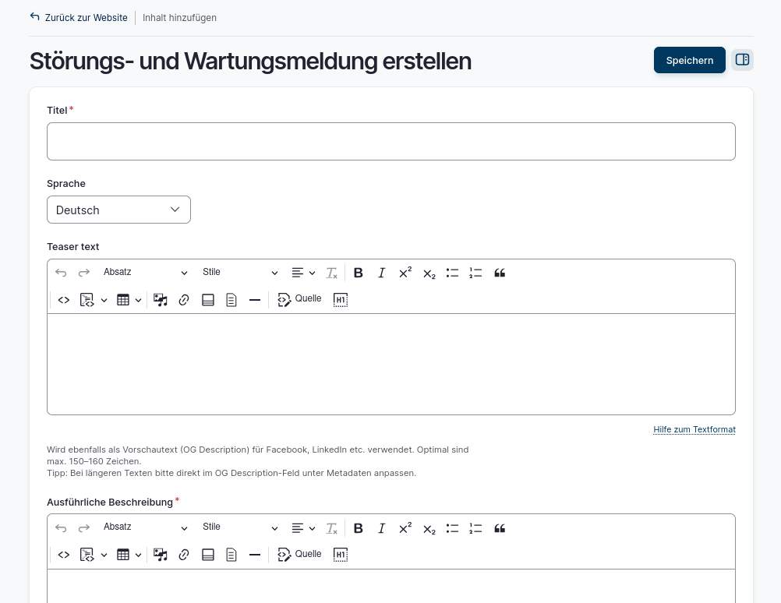Focus the Titel input field
Screen dimensions: 781x603
click(x=391, y=142)
